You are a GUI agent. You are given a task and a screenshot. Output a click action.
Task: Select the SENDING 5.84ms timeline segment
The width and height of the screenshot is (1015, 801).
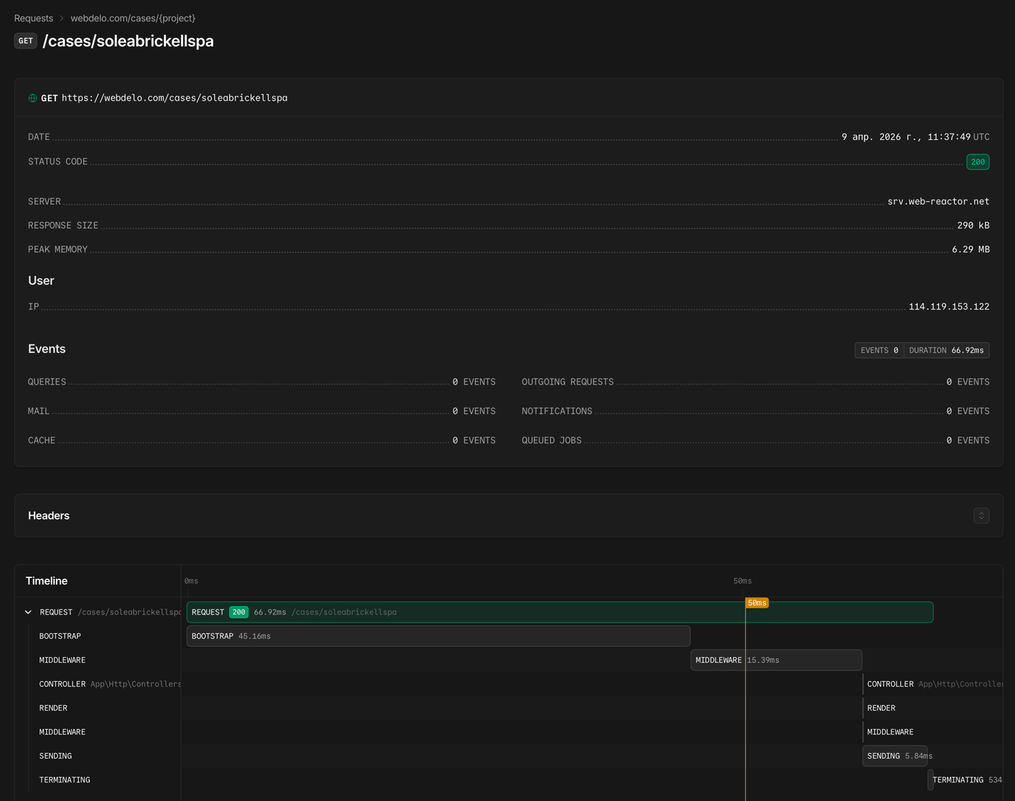tap(896, 756)
